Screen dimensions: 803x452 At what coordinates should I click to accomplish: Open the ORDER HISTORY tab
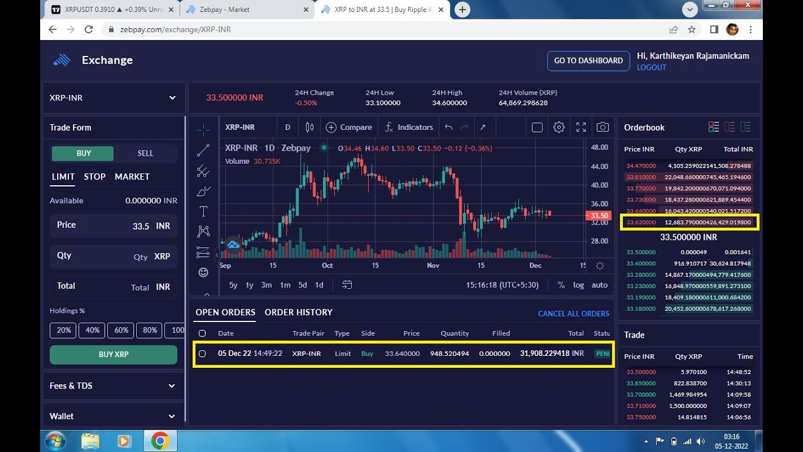(299, 312)
